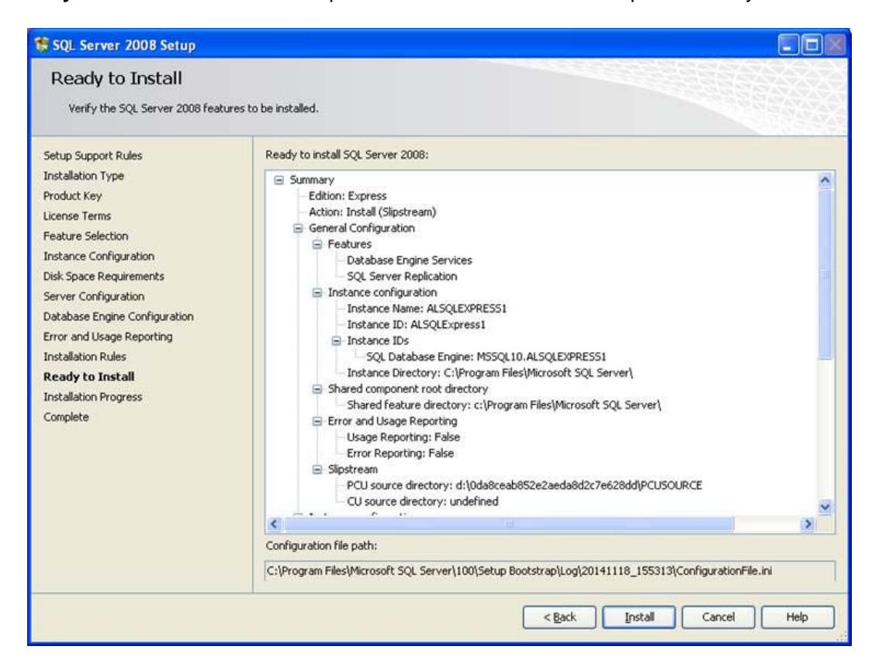The height and width of the screenshot is (667, 872).
Task: Select 'CU source directory: undefined' row
Action: 423,502
